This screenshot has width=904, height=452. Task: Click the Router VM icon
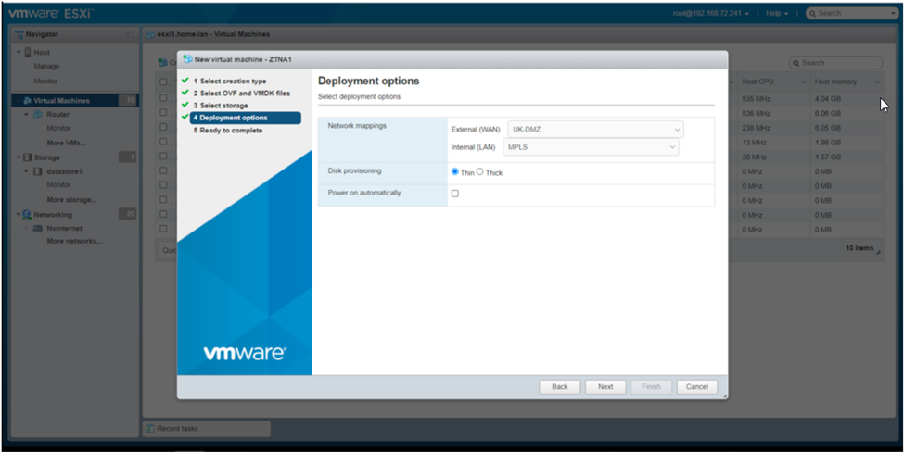click(38, 115)
